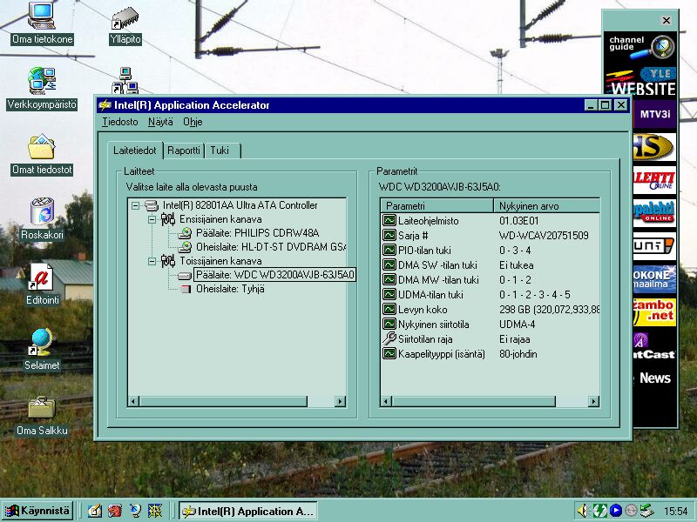Switch to the Raportti tab

(x=184, y=151)
